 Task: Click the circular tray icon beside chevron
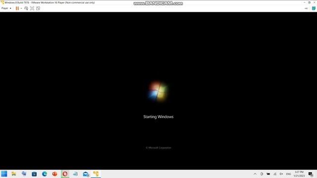(262, 174)
